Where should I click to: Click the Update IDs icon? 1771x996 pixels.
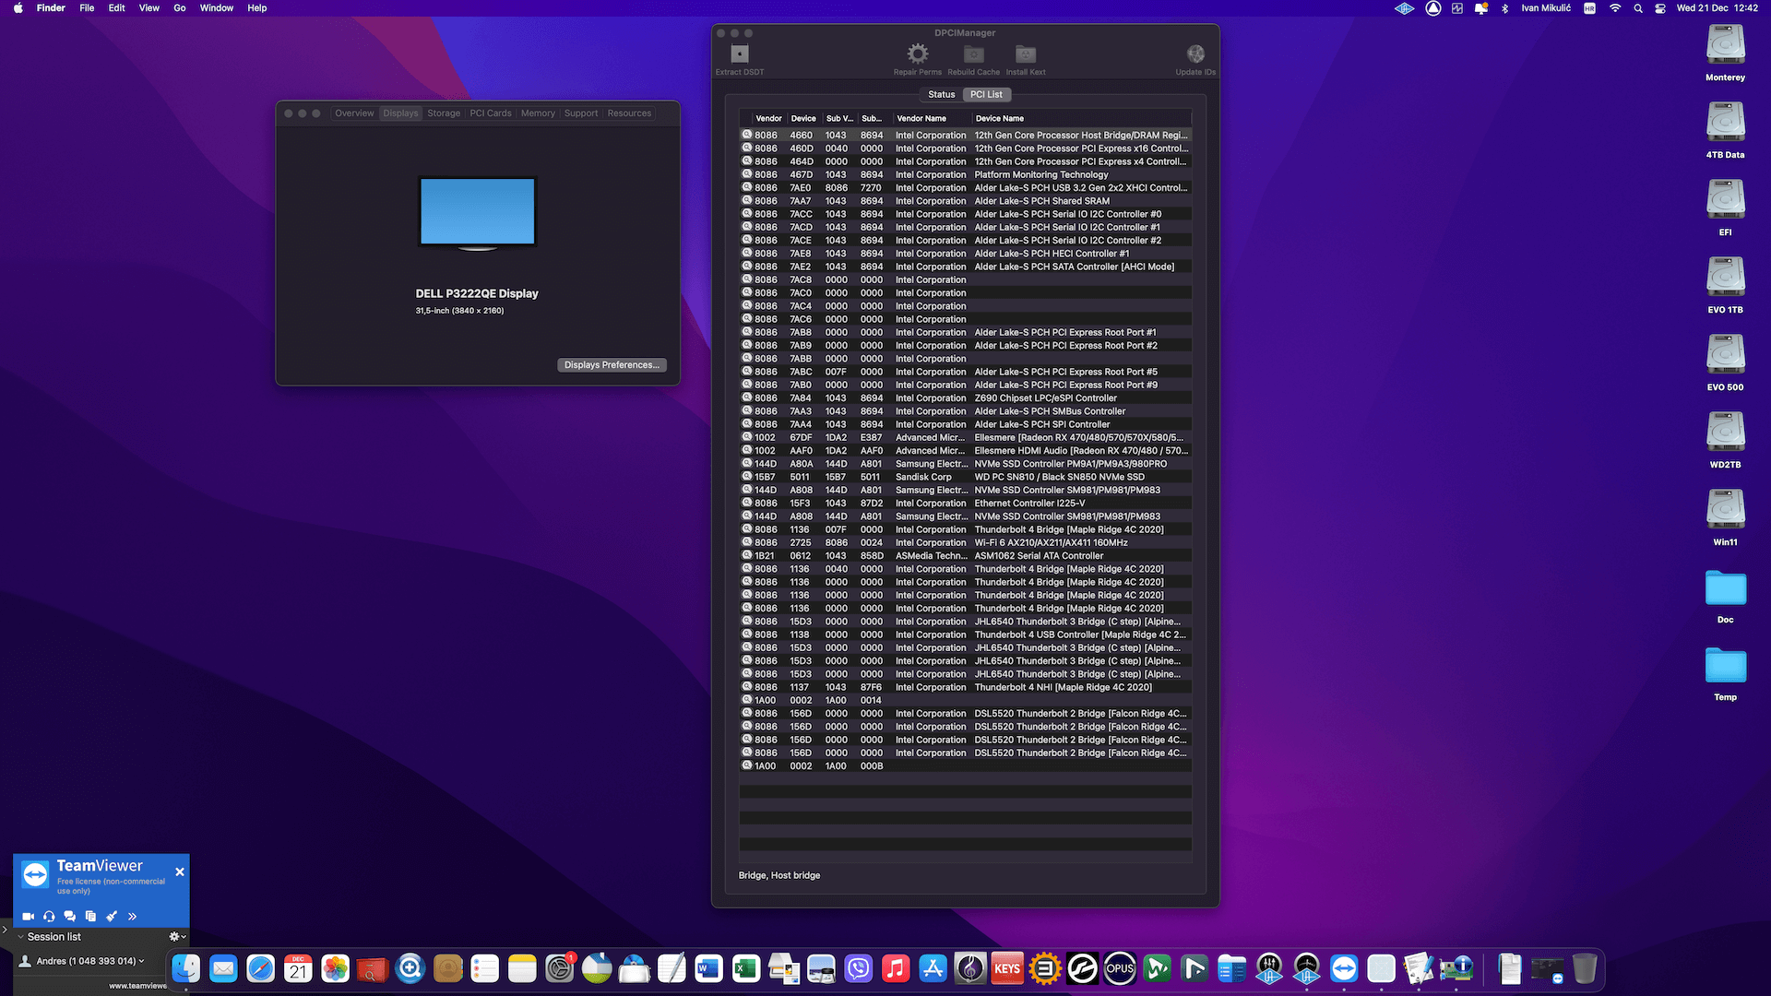(x=1195, y=54)
